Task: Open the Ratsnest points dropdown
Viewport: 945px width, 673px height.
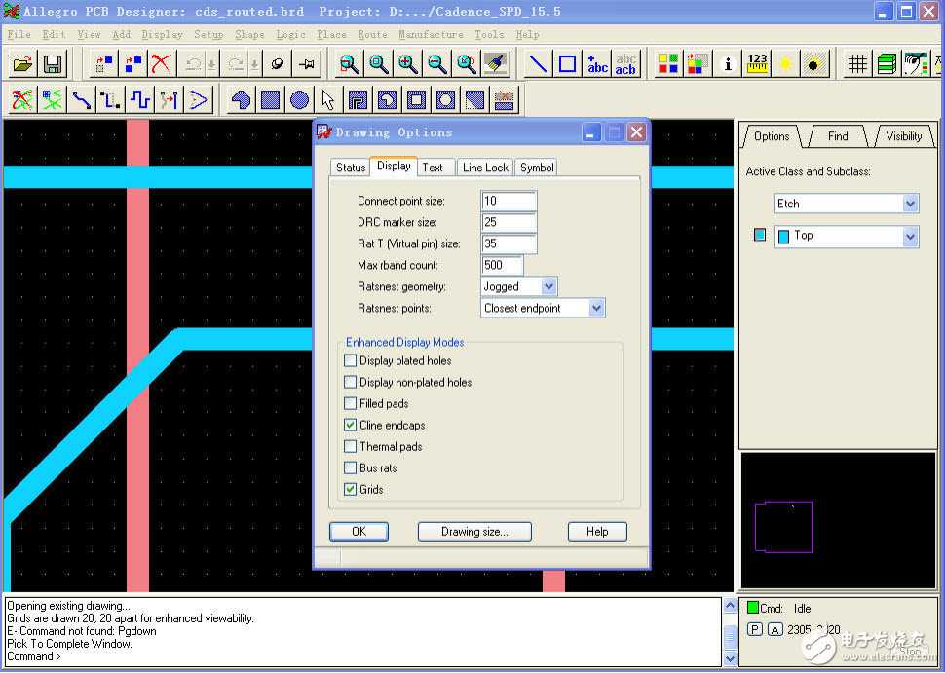Action: pos(596,308)
